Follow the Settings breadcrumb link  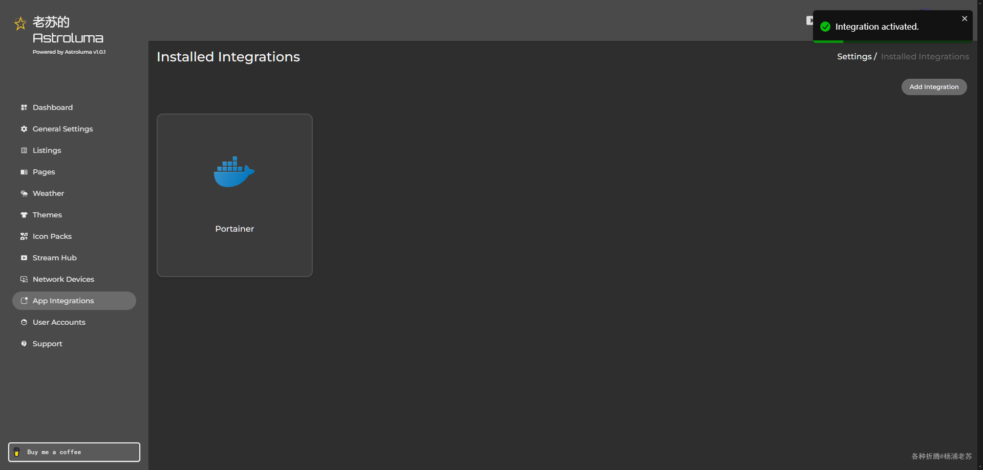(x=854, y=57)
